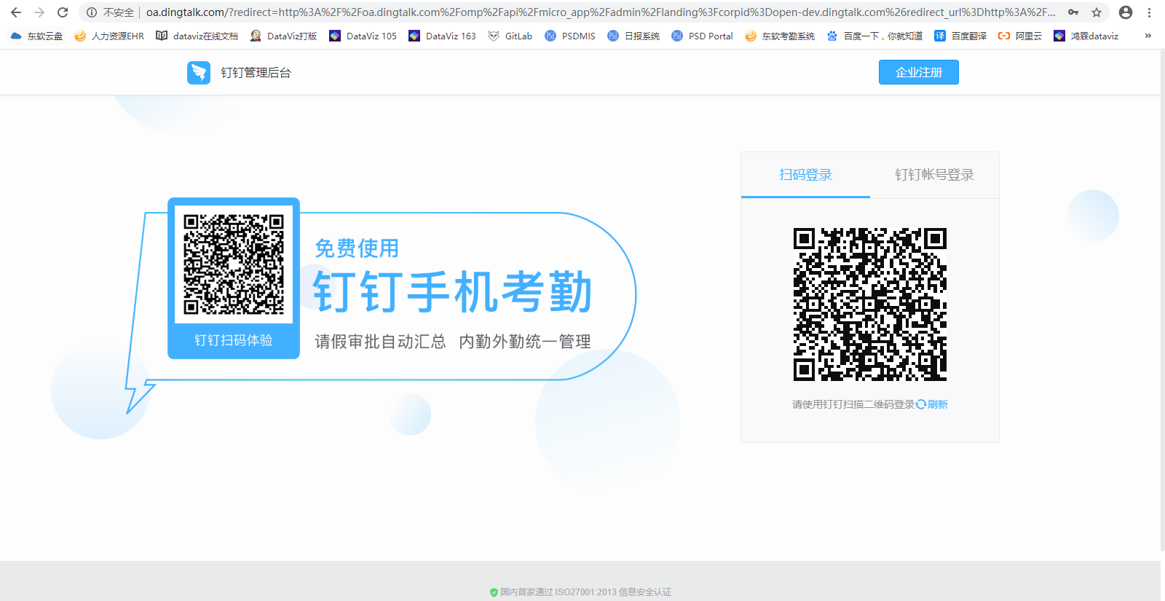Refresh QR code via 刷新 link
This screenshot has width=1165, height=601.
pos(933,404)
